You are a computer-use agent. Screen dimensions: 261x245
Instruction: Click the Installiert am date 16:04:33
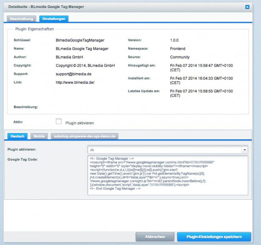point(201,80)
